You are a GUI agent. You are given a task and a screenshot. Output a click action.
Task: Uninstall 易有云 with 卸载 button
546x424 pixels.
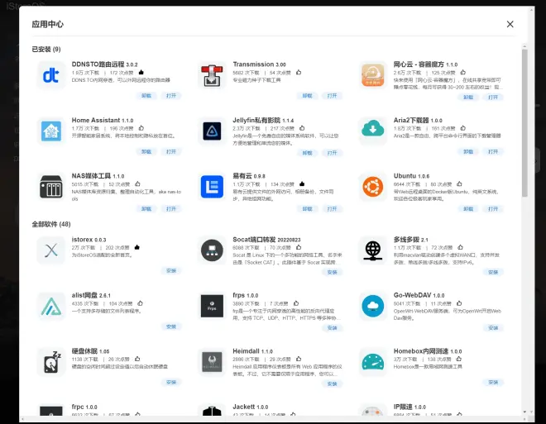(x=307, y=209)
